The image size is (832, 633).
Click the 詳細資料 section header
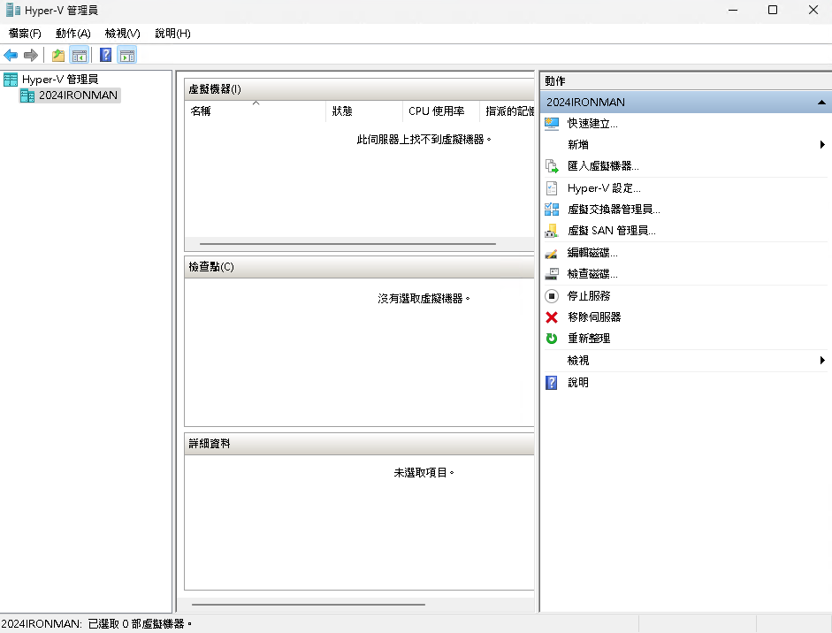click(359, 444)
